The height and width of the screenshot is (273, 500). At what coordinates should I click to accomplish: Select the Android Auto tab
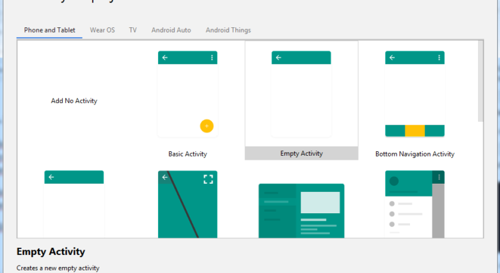tap(171, 30)
